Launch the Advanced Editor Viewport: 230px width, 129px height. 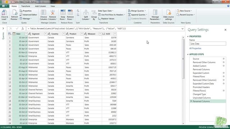click(28, 15)
